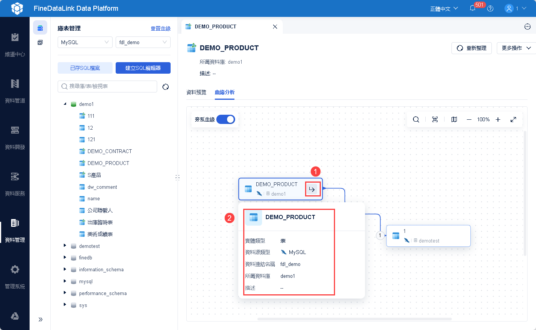Select the lineage node named 1 in demotest
This screenshot has width=536, height=330.
tap(428, 236)
